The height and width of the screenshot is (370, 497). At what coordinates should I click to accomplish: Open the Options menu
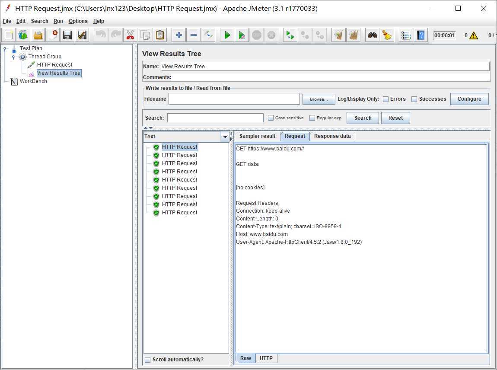coord(78,21)
